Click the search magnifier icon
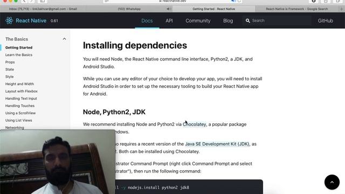 point(248,20)
